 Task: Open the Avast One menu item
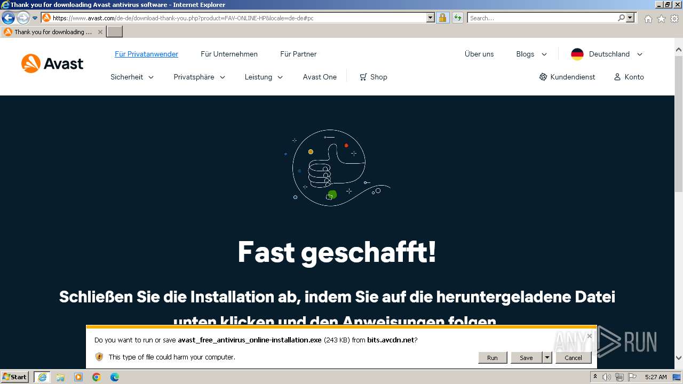click(320, 77)
